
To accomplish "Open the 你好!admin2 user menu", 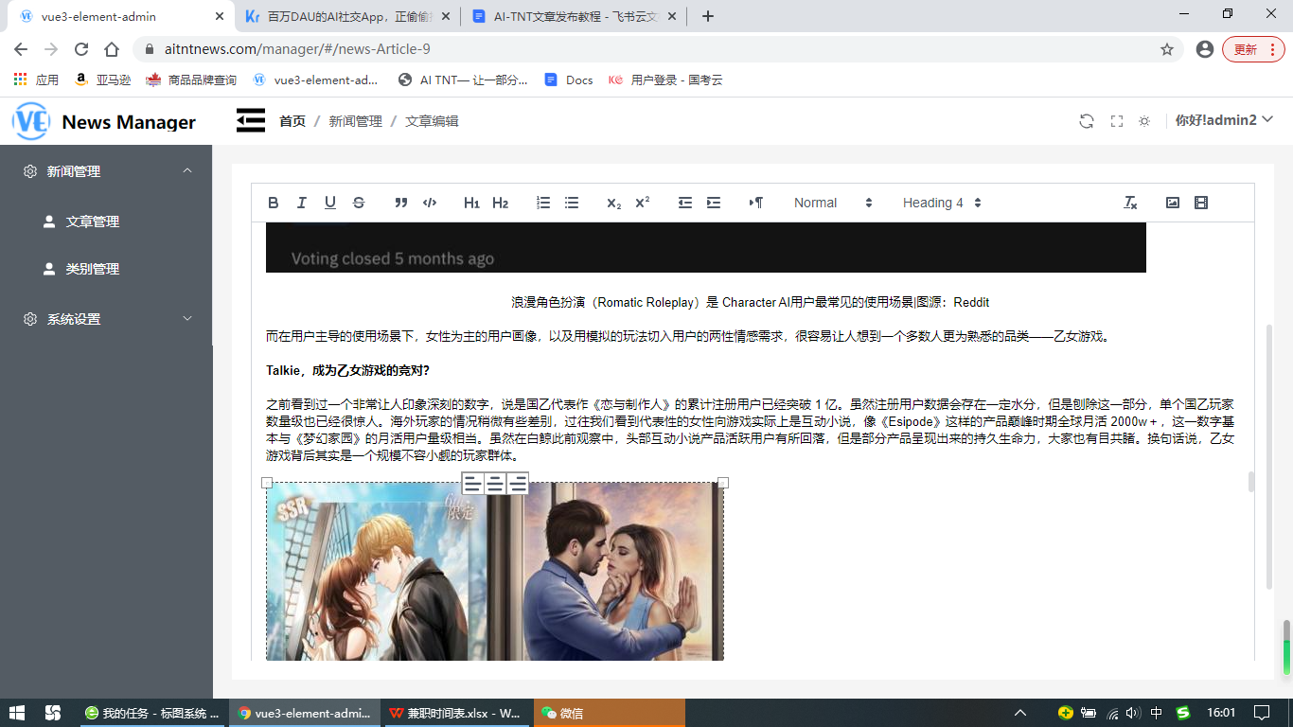I will pyautogui.click(x=1225, y=120).
